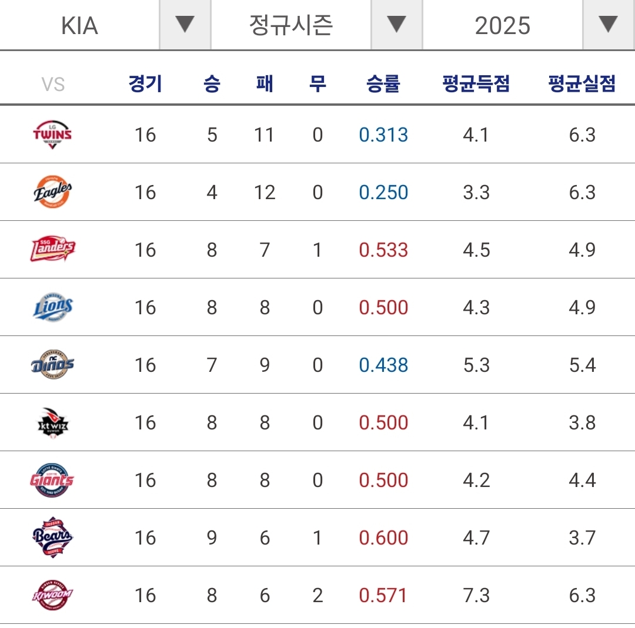Screen dimensions: 635x628
Task: Open the 정규시즌 season type dropdown arrow
Action: click(396, 25)
